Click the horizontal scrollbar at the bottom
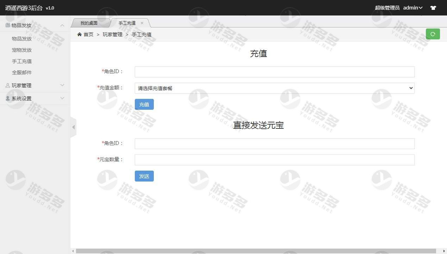The image size is (447, 254). pyautogui.click(x=256, y=251)
